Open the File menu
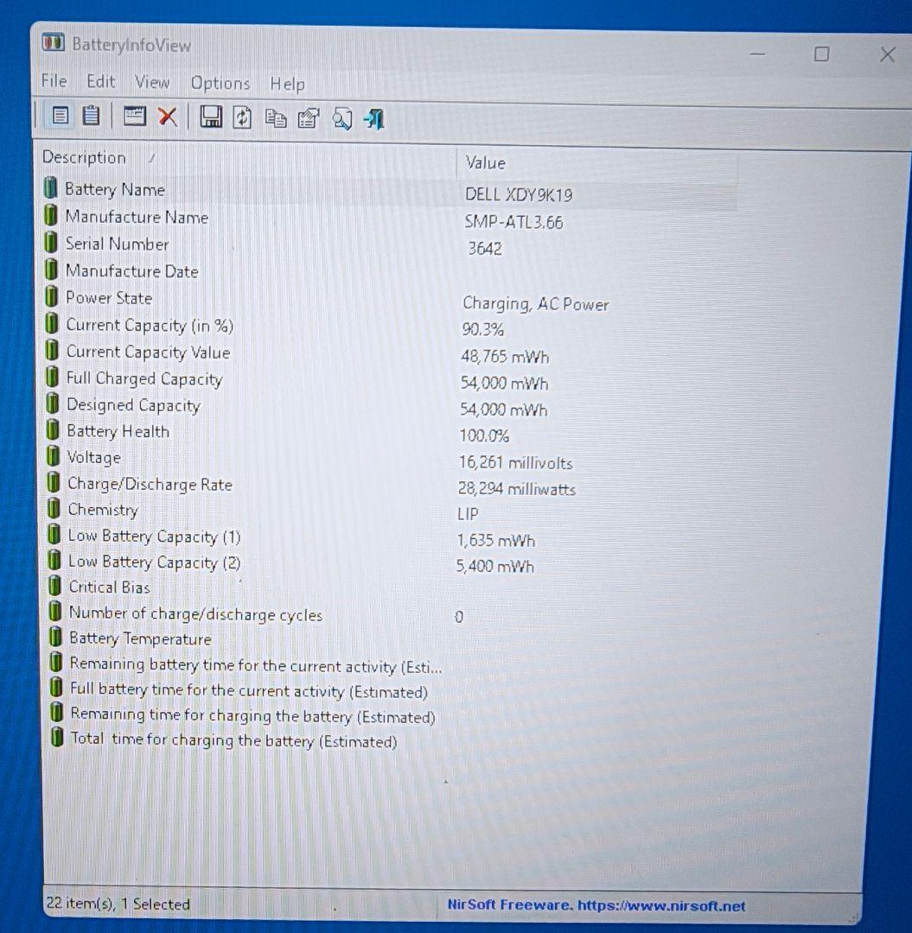The height and width of the screenshot is (933, 912). [x=53, y=82]
